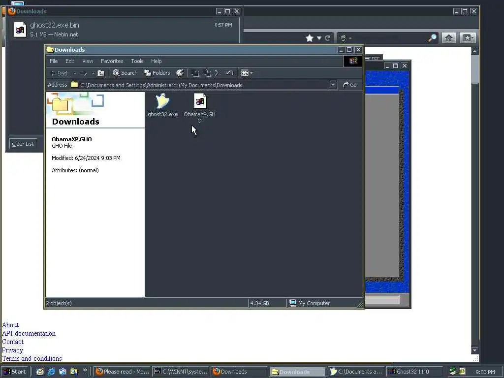Click the first Quick Launch icon
Viewport: 504px width, 378px height.
[x=40, y=372]
